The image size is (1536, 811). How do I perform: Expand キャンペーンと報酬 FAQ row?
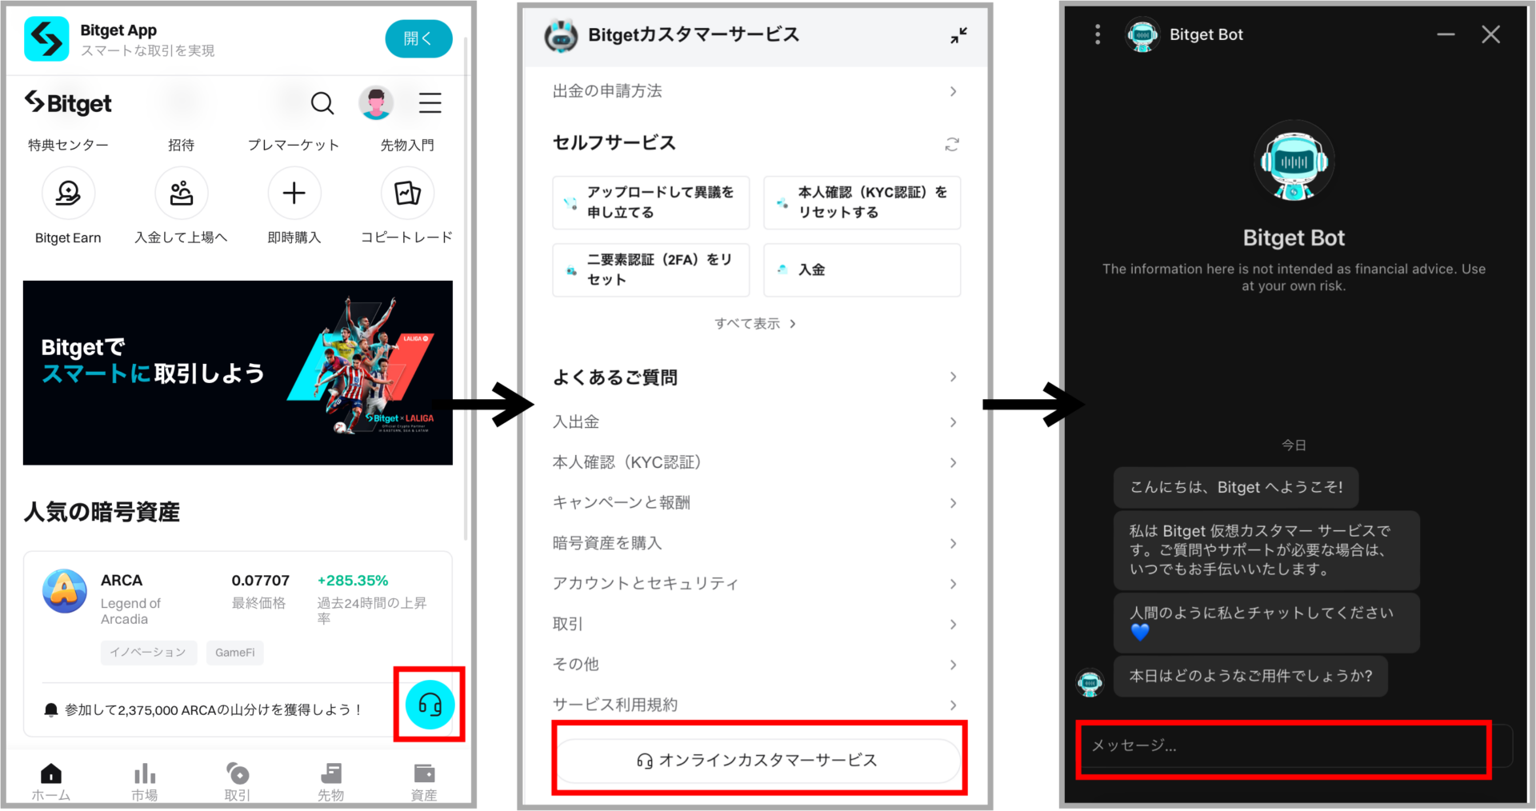(755, 503)
